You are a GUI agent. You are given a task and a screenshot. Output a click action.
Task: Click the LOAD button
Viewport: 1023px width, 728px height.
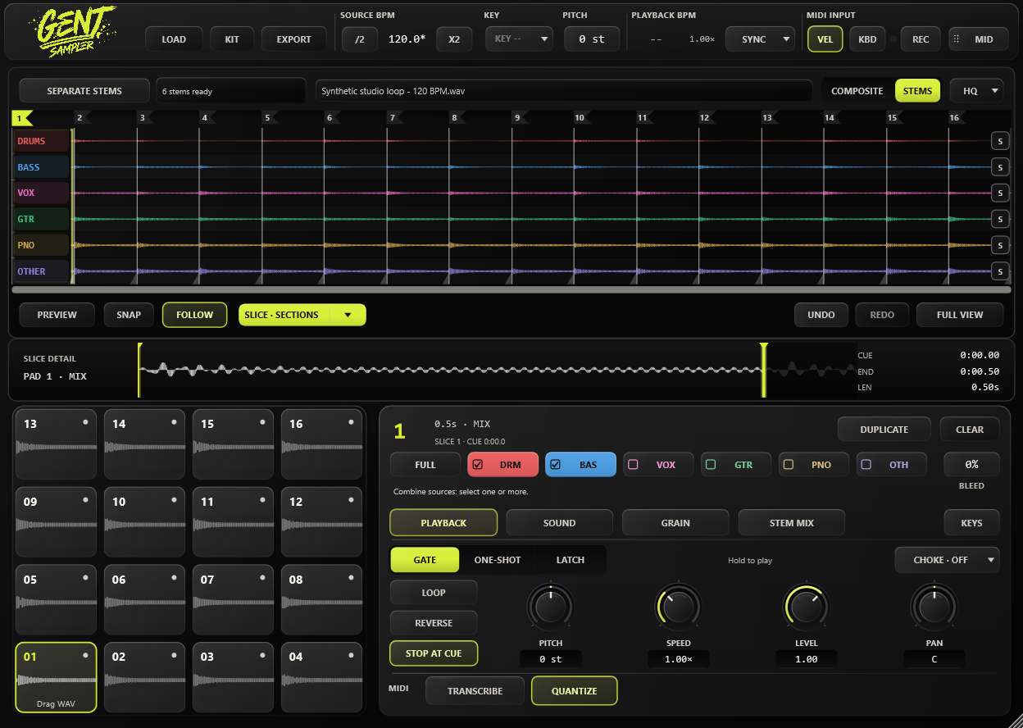point(174,39)
